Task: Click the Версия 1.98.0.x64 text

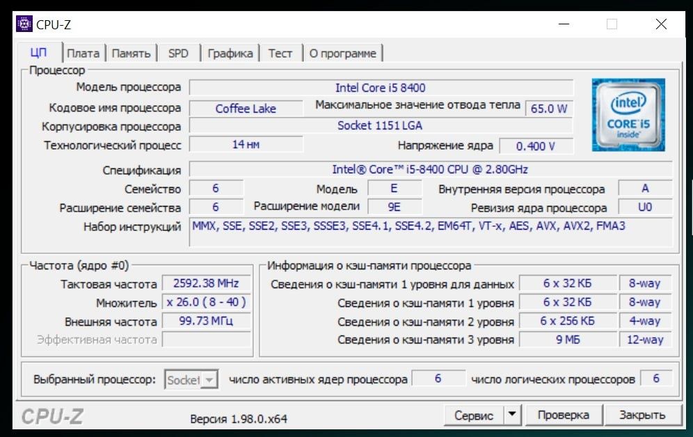Action: [x=239, y=418]
